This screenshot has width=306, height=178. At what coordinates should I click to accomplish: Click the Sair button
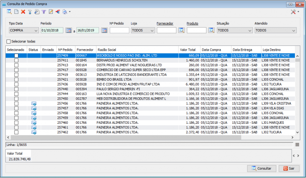(x=289, y=168)
